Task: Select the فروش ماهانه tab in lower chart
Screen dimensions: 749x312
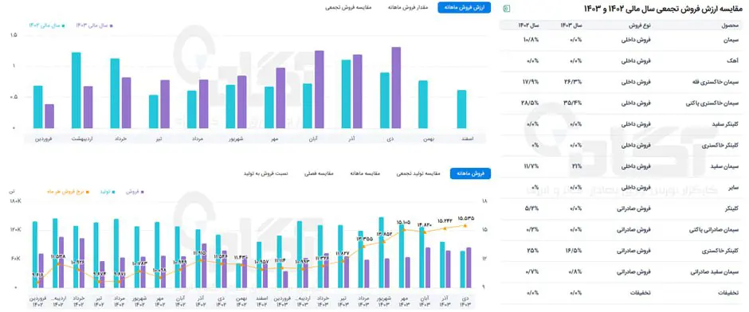Action: pyautogui.click(x=470, y=174)
